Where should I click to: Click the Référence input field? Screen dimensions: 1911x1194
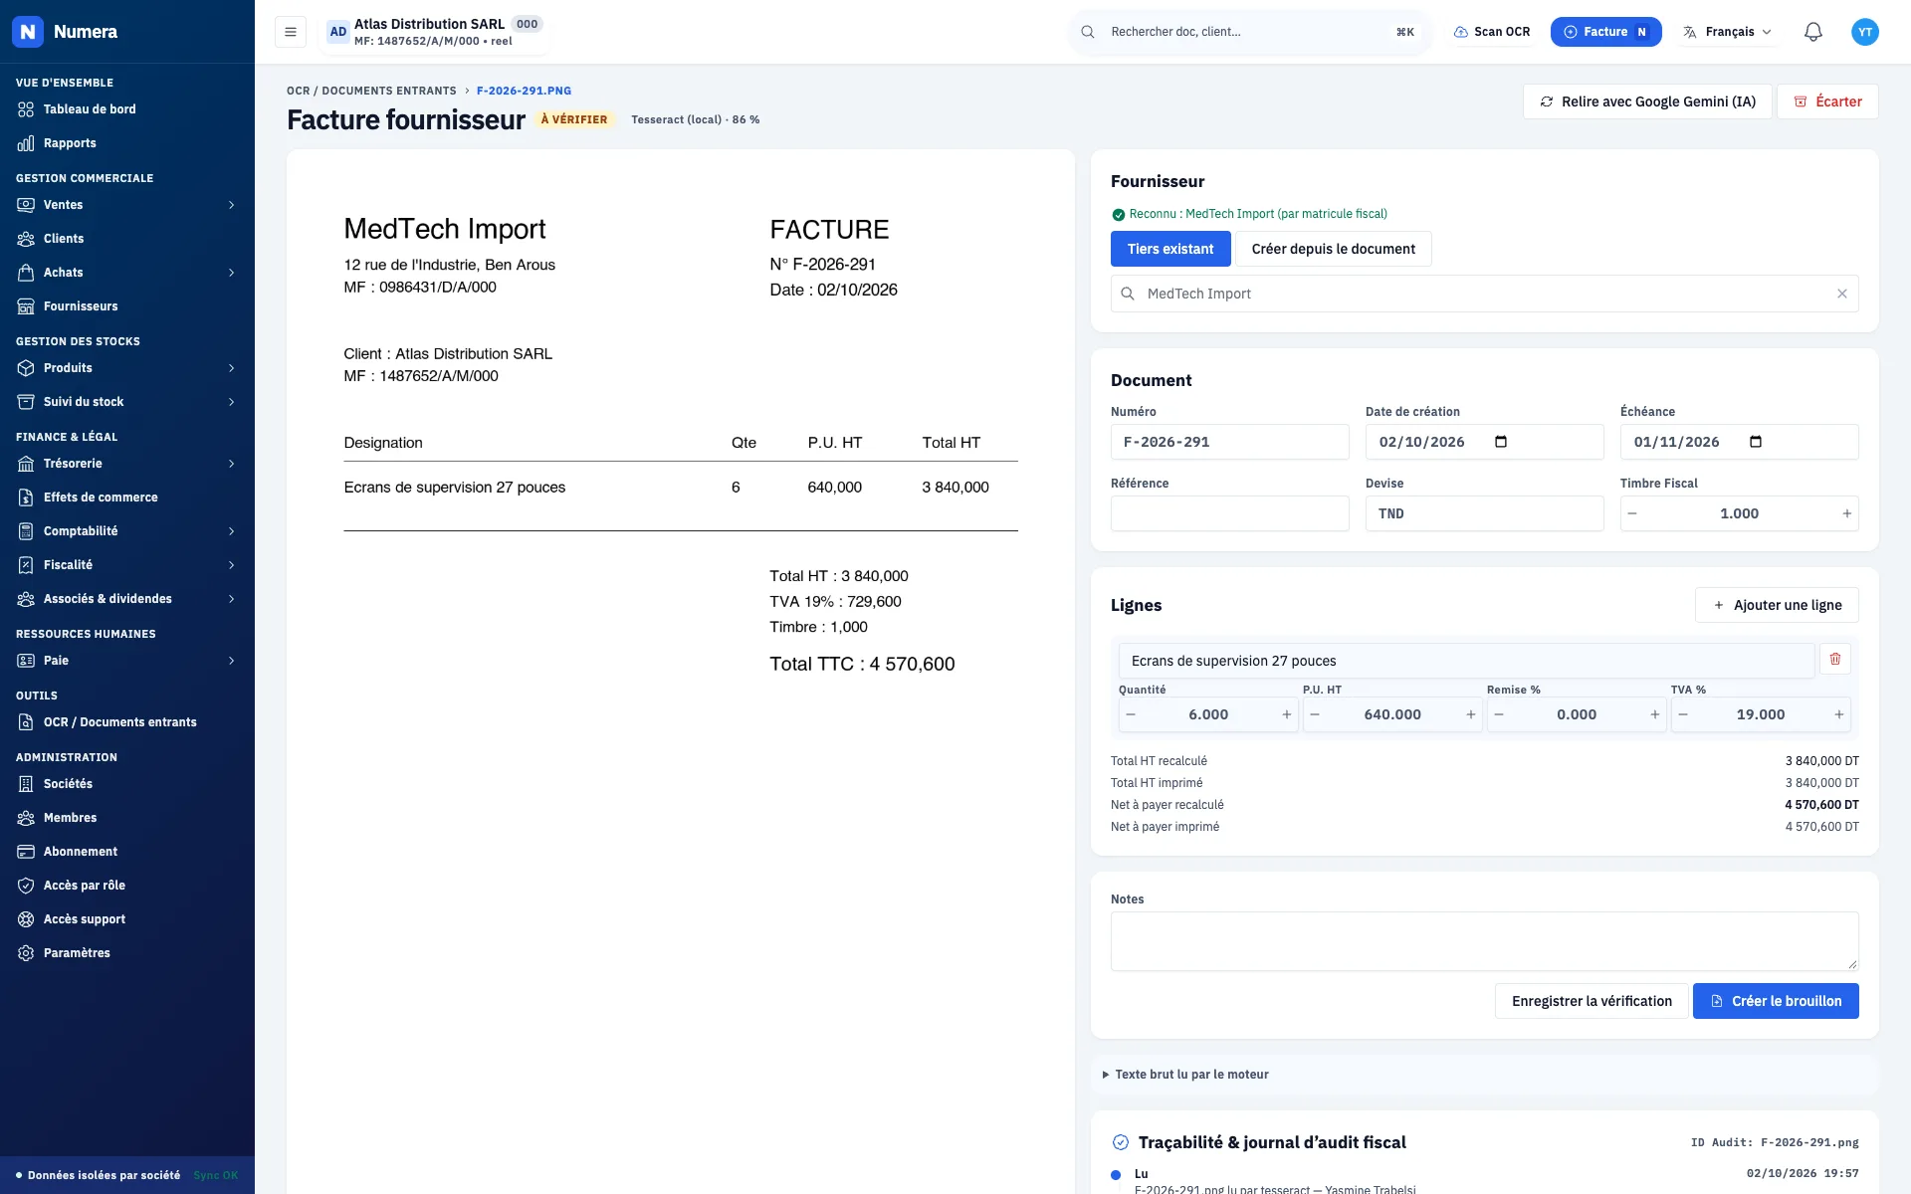click(1229, 513)
